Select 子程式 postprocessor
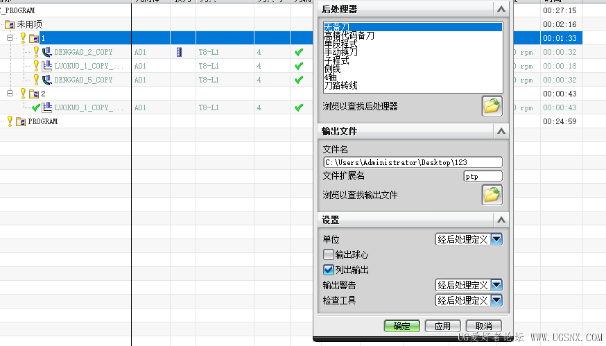The width and height of the screenshot is (606, 346). (x=336, y=60)
